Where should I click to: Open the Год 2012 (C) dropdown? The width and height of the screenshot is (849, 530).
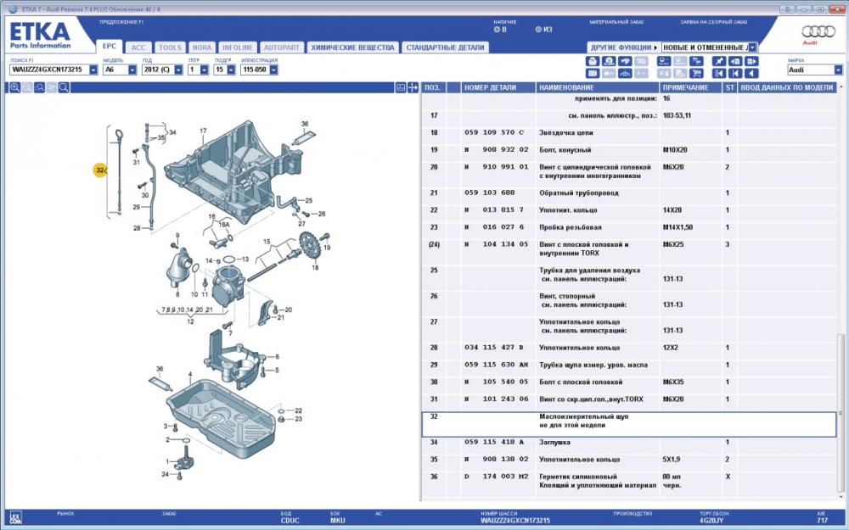pyautogui.click(x=178, y=70)
